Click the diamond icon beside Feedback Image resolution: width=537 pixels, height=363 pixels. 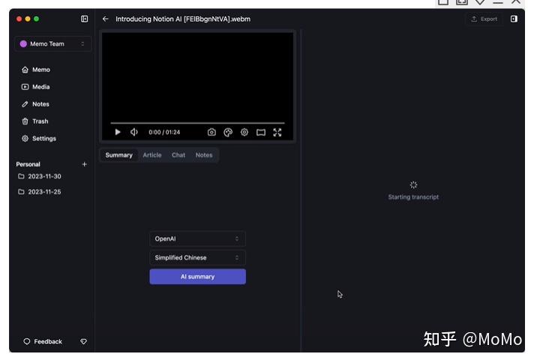83,341
